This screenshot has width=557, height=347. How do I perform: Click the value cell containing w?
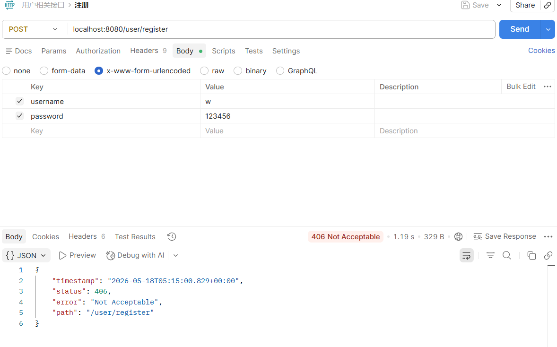(287, 101)
